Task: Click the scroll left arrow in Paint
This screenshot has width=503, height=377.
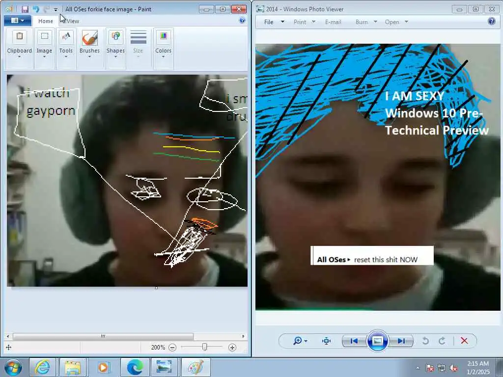Action: [x=8, y=336]
